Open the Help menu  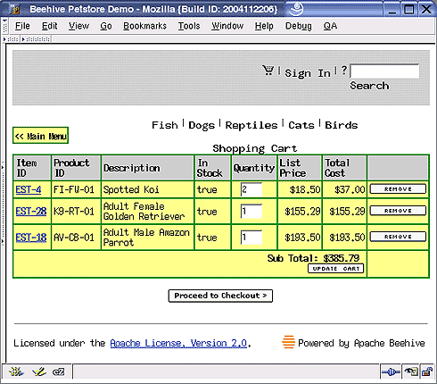click(264, 26)
